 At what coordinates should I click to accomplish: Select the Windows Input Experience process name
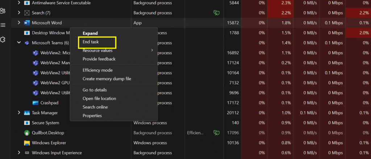[x=57, y=153]
